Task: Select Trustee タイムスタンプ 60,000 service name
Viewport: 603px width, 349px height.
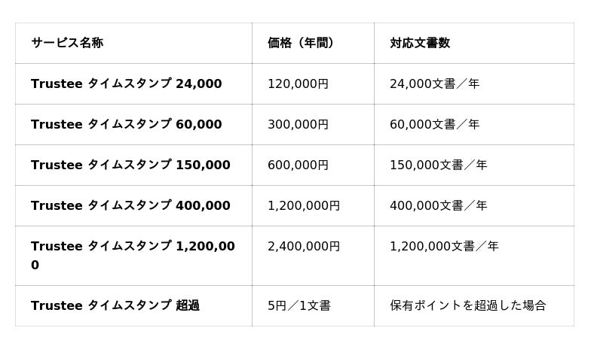Action: (127, 124)
